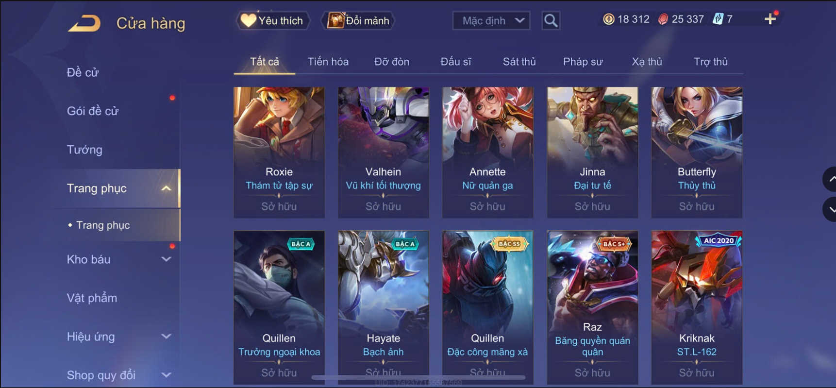Viewport: 836px width, 388px height.
Task: Collapse the Trang phục sidebar section
Action: [166, 188]
